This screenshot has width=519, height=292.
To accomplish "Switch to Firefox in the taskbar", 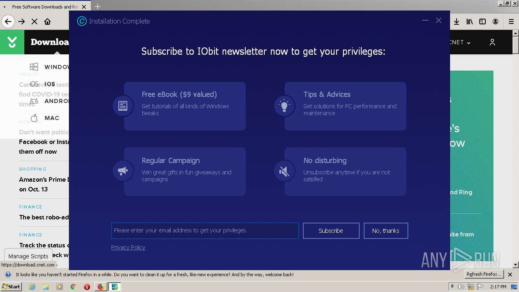I will [101, 287].
